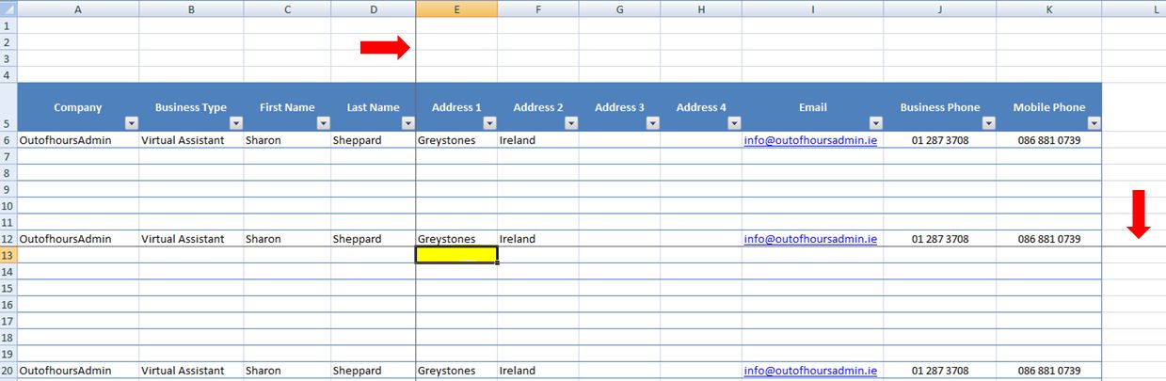Click the OutofhoursAdmin cell in row 6
Image resolution: width=1166 pixels, height=381 pixels.
tap(65, 140)
